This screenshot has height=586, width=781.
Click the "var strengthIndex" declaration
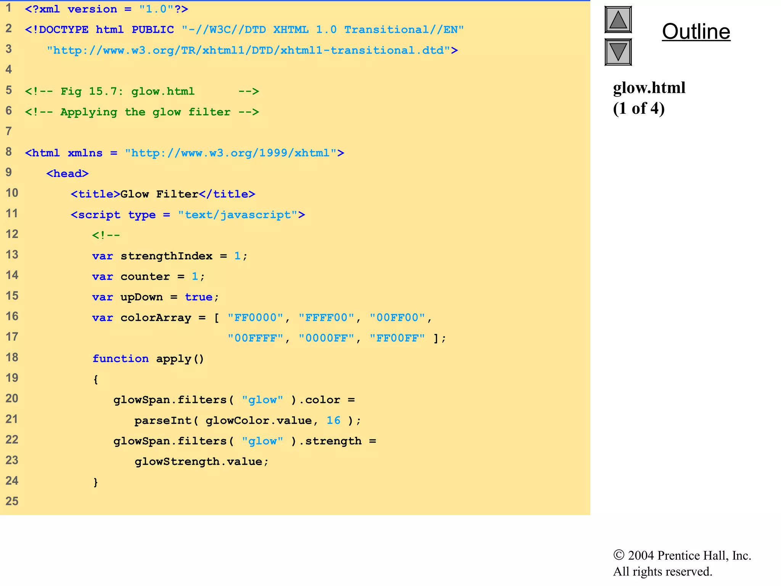point(152,256)
